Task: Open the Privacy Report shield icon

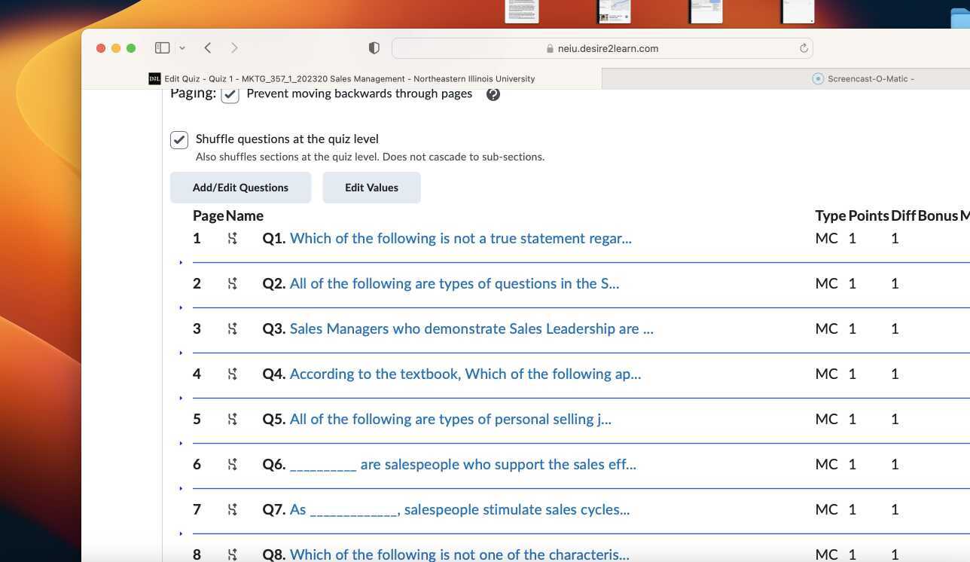Action: [374, 47]
